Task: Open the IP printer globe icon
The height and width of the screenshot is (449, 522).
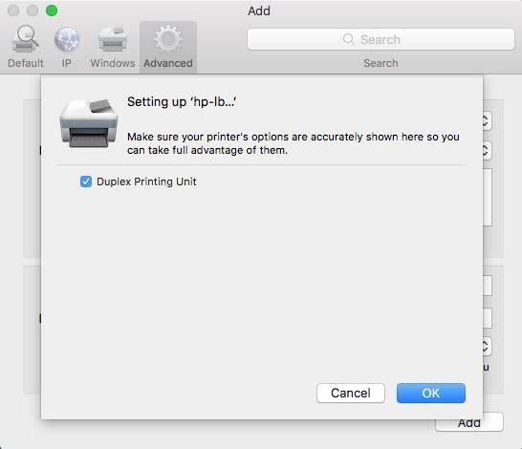Action: (x=67, y=39)
